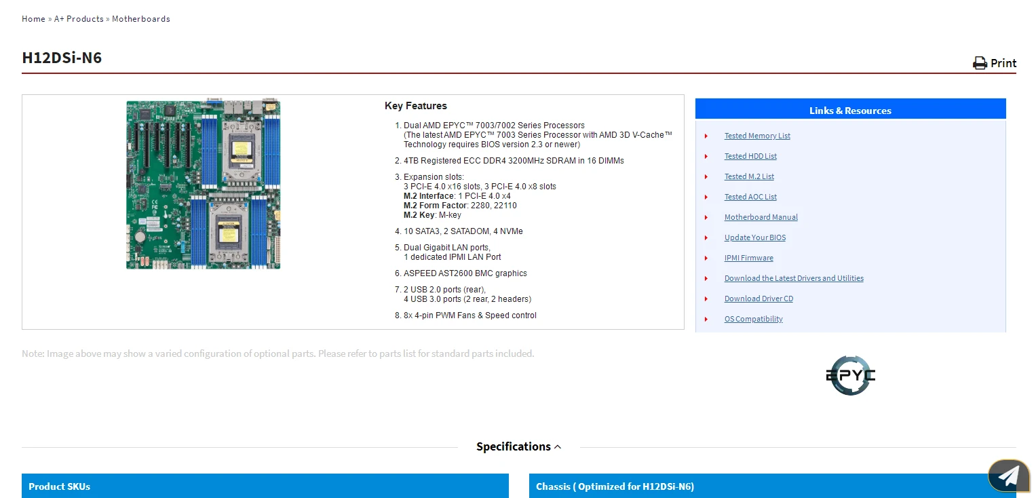The height and width of the screenshot is (498, 1036).
Task: Click the H12DSi-N6 page title
Action: tap(62, 58)
